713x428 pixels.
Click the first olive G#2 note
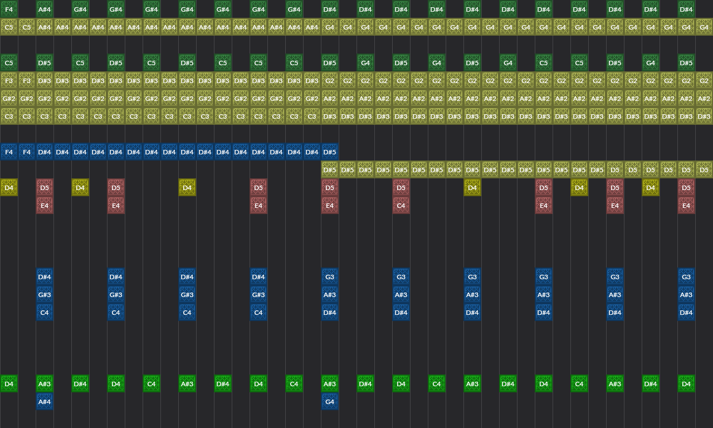pyautogui.click(x=9, y=99)
